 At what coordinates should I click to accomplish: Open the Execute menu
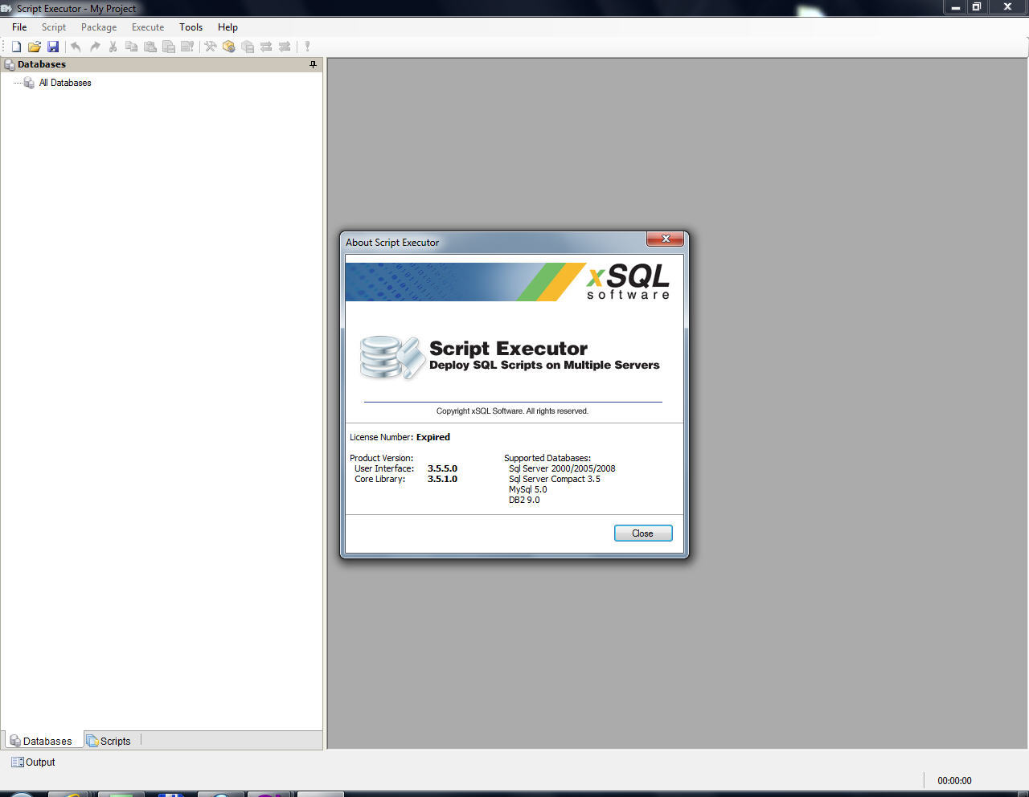(148, 27)
